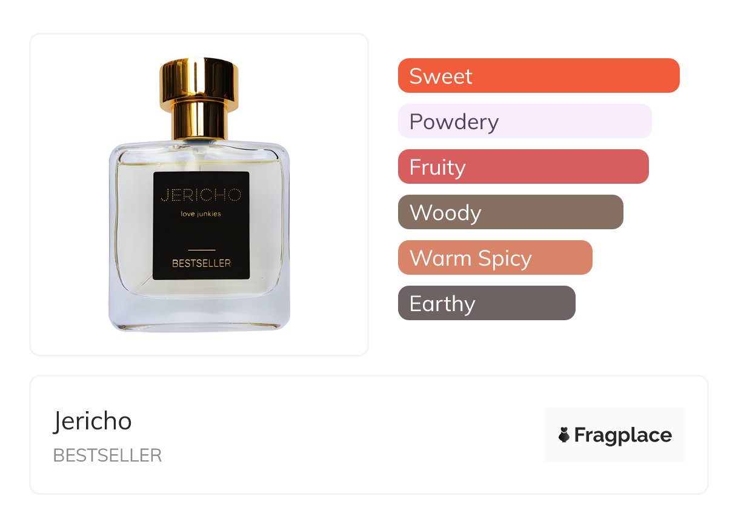Click the love junkies text on label

coord(201,213)
